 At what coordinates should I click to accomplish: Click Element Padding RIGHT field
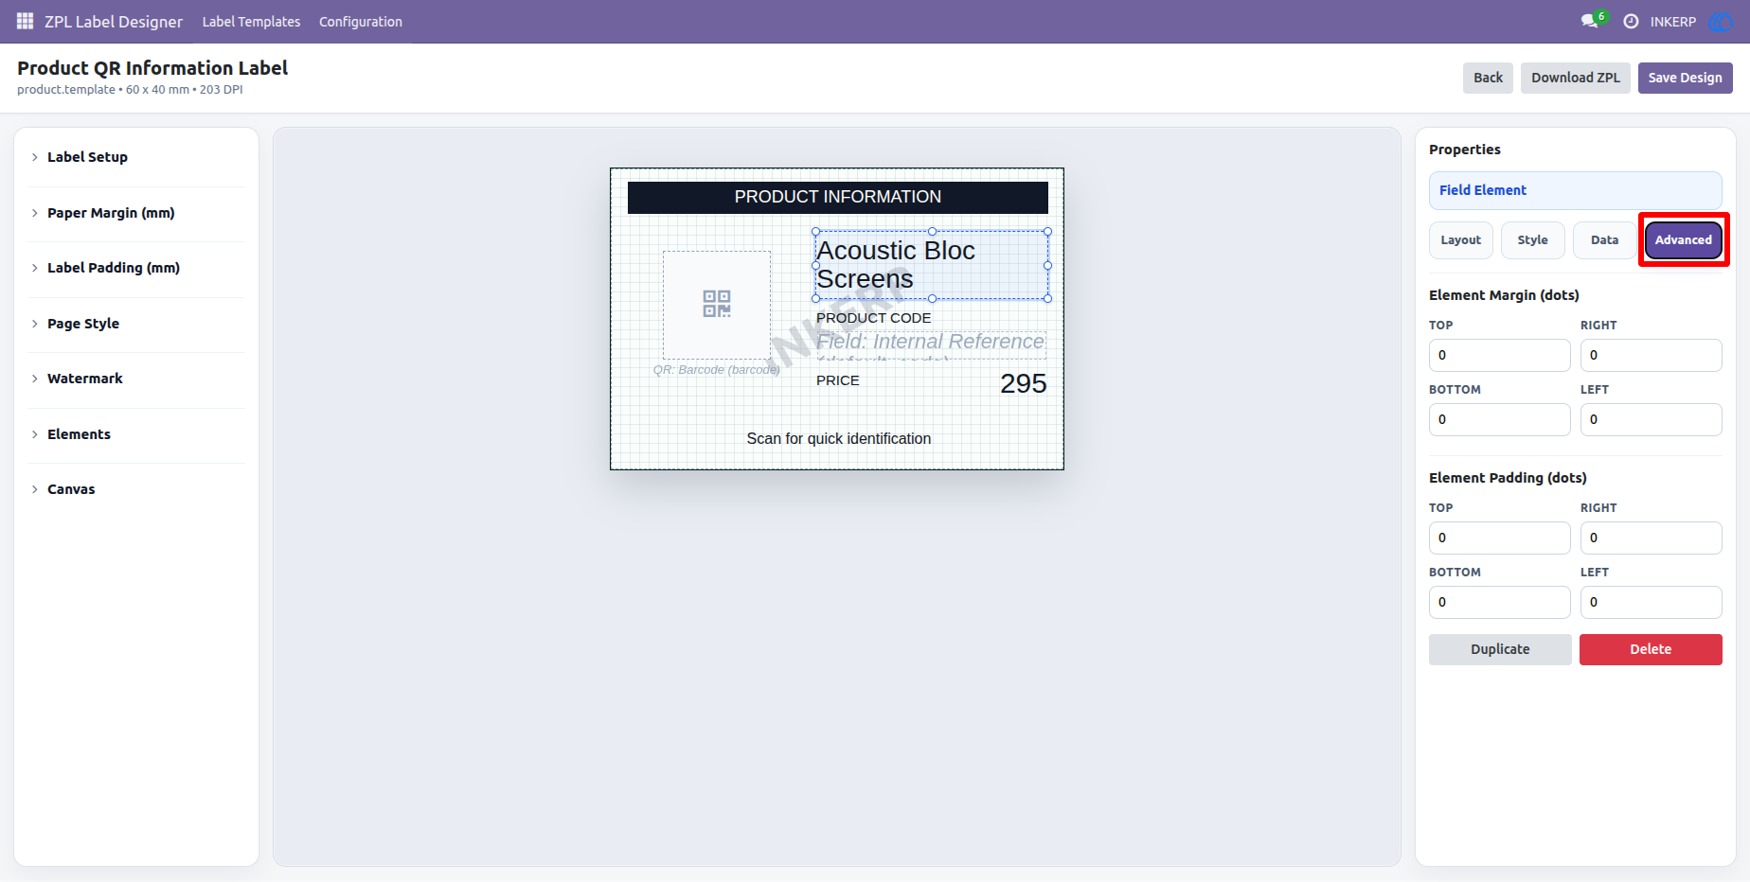pyautogui.click(x=1651, y=538)
